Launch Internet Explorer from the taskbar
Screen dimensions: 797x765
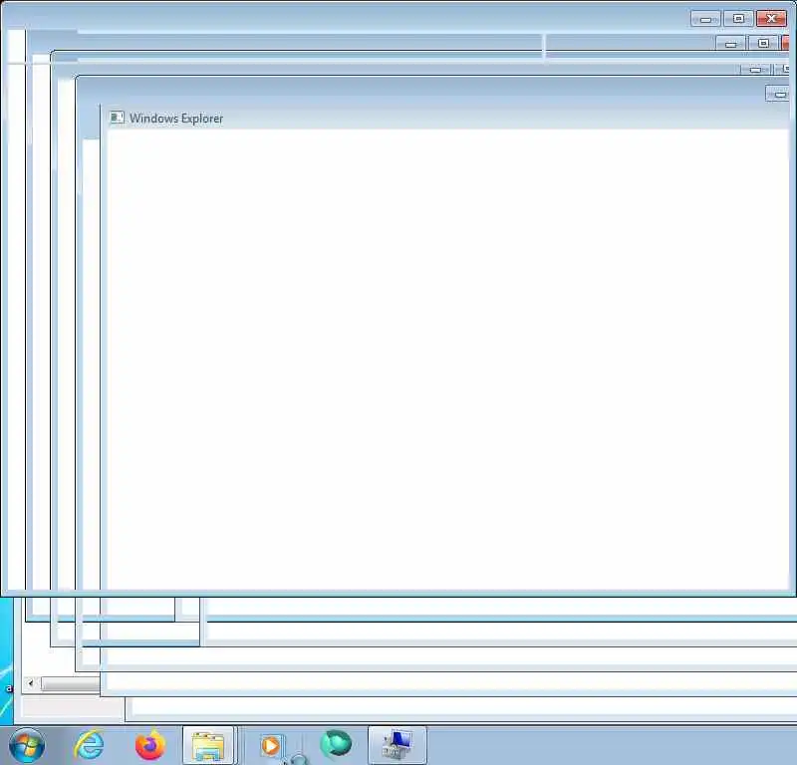pos(90,745)
